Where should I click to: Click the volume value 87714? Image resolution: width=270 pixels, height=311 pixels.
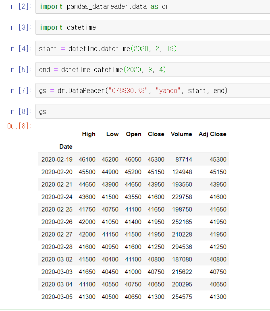click(184, 159)
